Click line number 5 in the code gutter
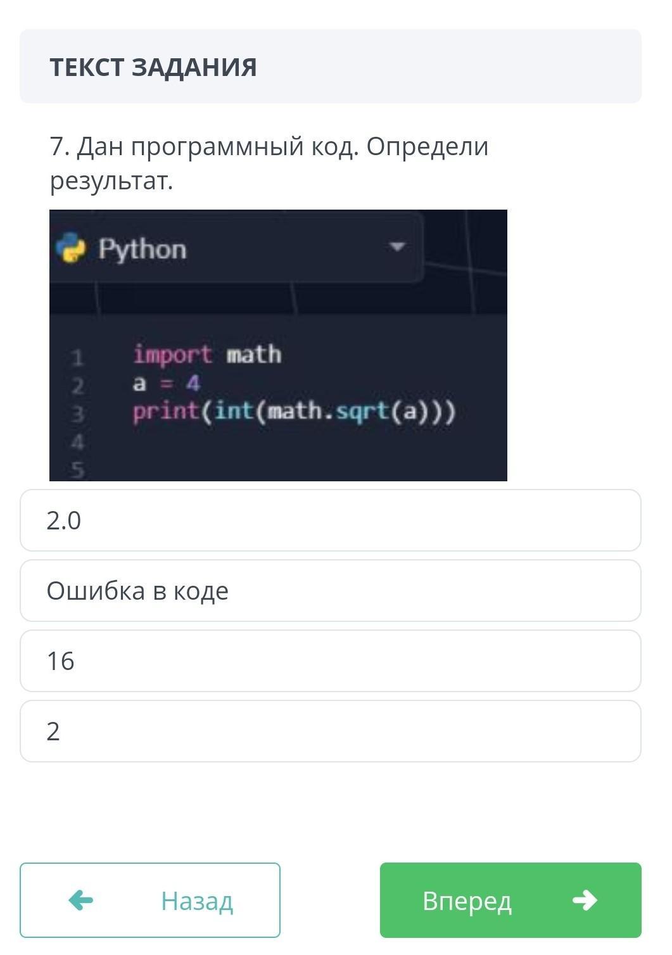 tap(77, 470)
